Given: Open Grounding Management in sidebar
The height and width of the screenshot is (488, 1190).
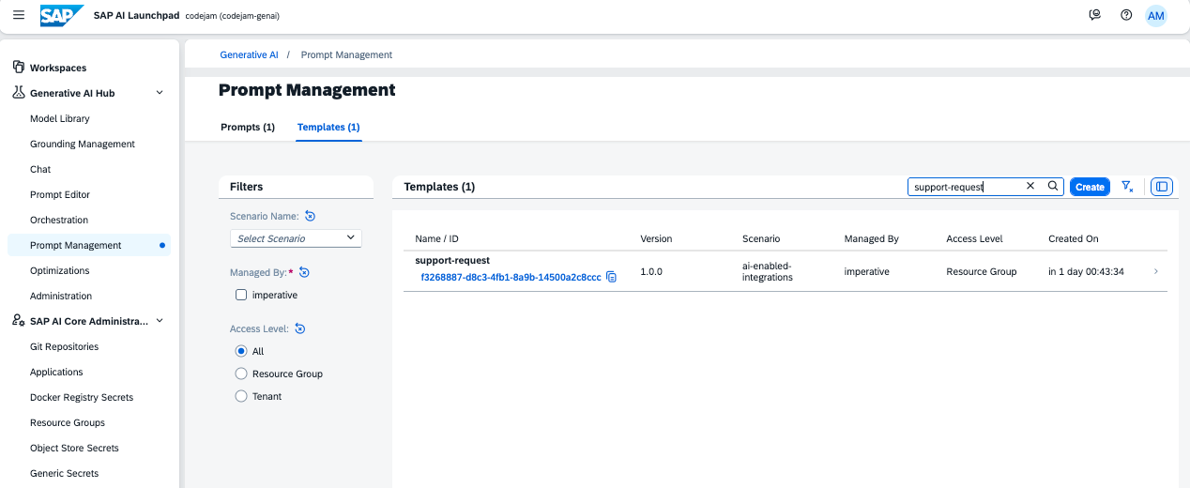Looking at the screenshot, I should 83,144.
